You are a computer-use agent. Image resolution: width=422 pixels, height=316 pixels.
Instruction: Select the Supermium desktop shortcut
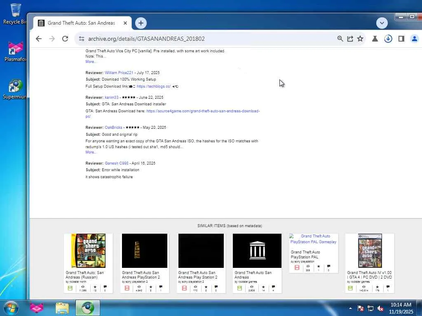(15, 89)
